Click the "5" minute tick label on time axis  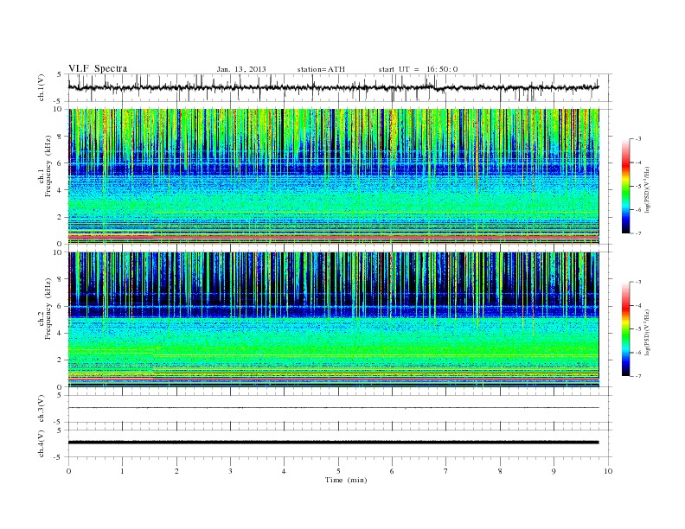(338, 471)
